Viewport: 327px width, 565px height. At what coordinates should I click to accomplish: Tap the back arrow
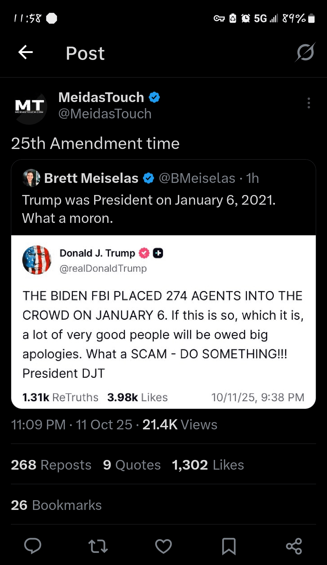25,53
